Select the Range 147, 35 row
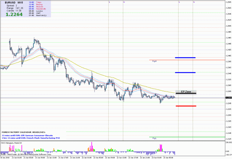This screenshot has width=232, height=159. coord(15,8)
